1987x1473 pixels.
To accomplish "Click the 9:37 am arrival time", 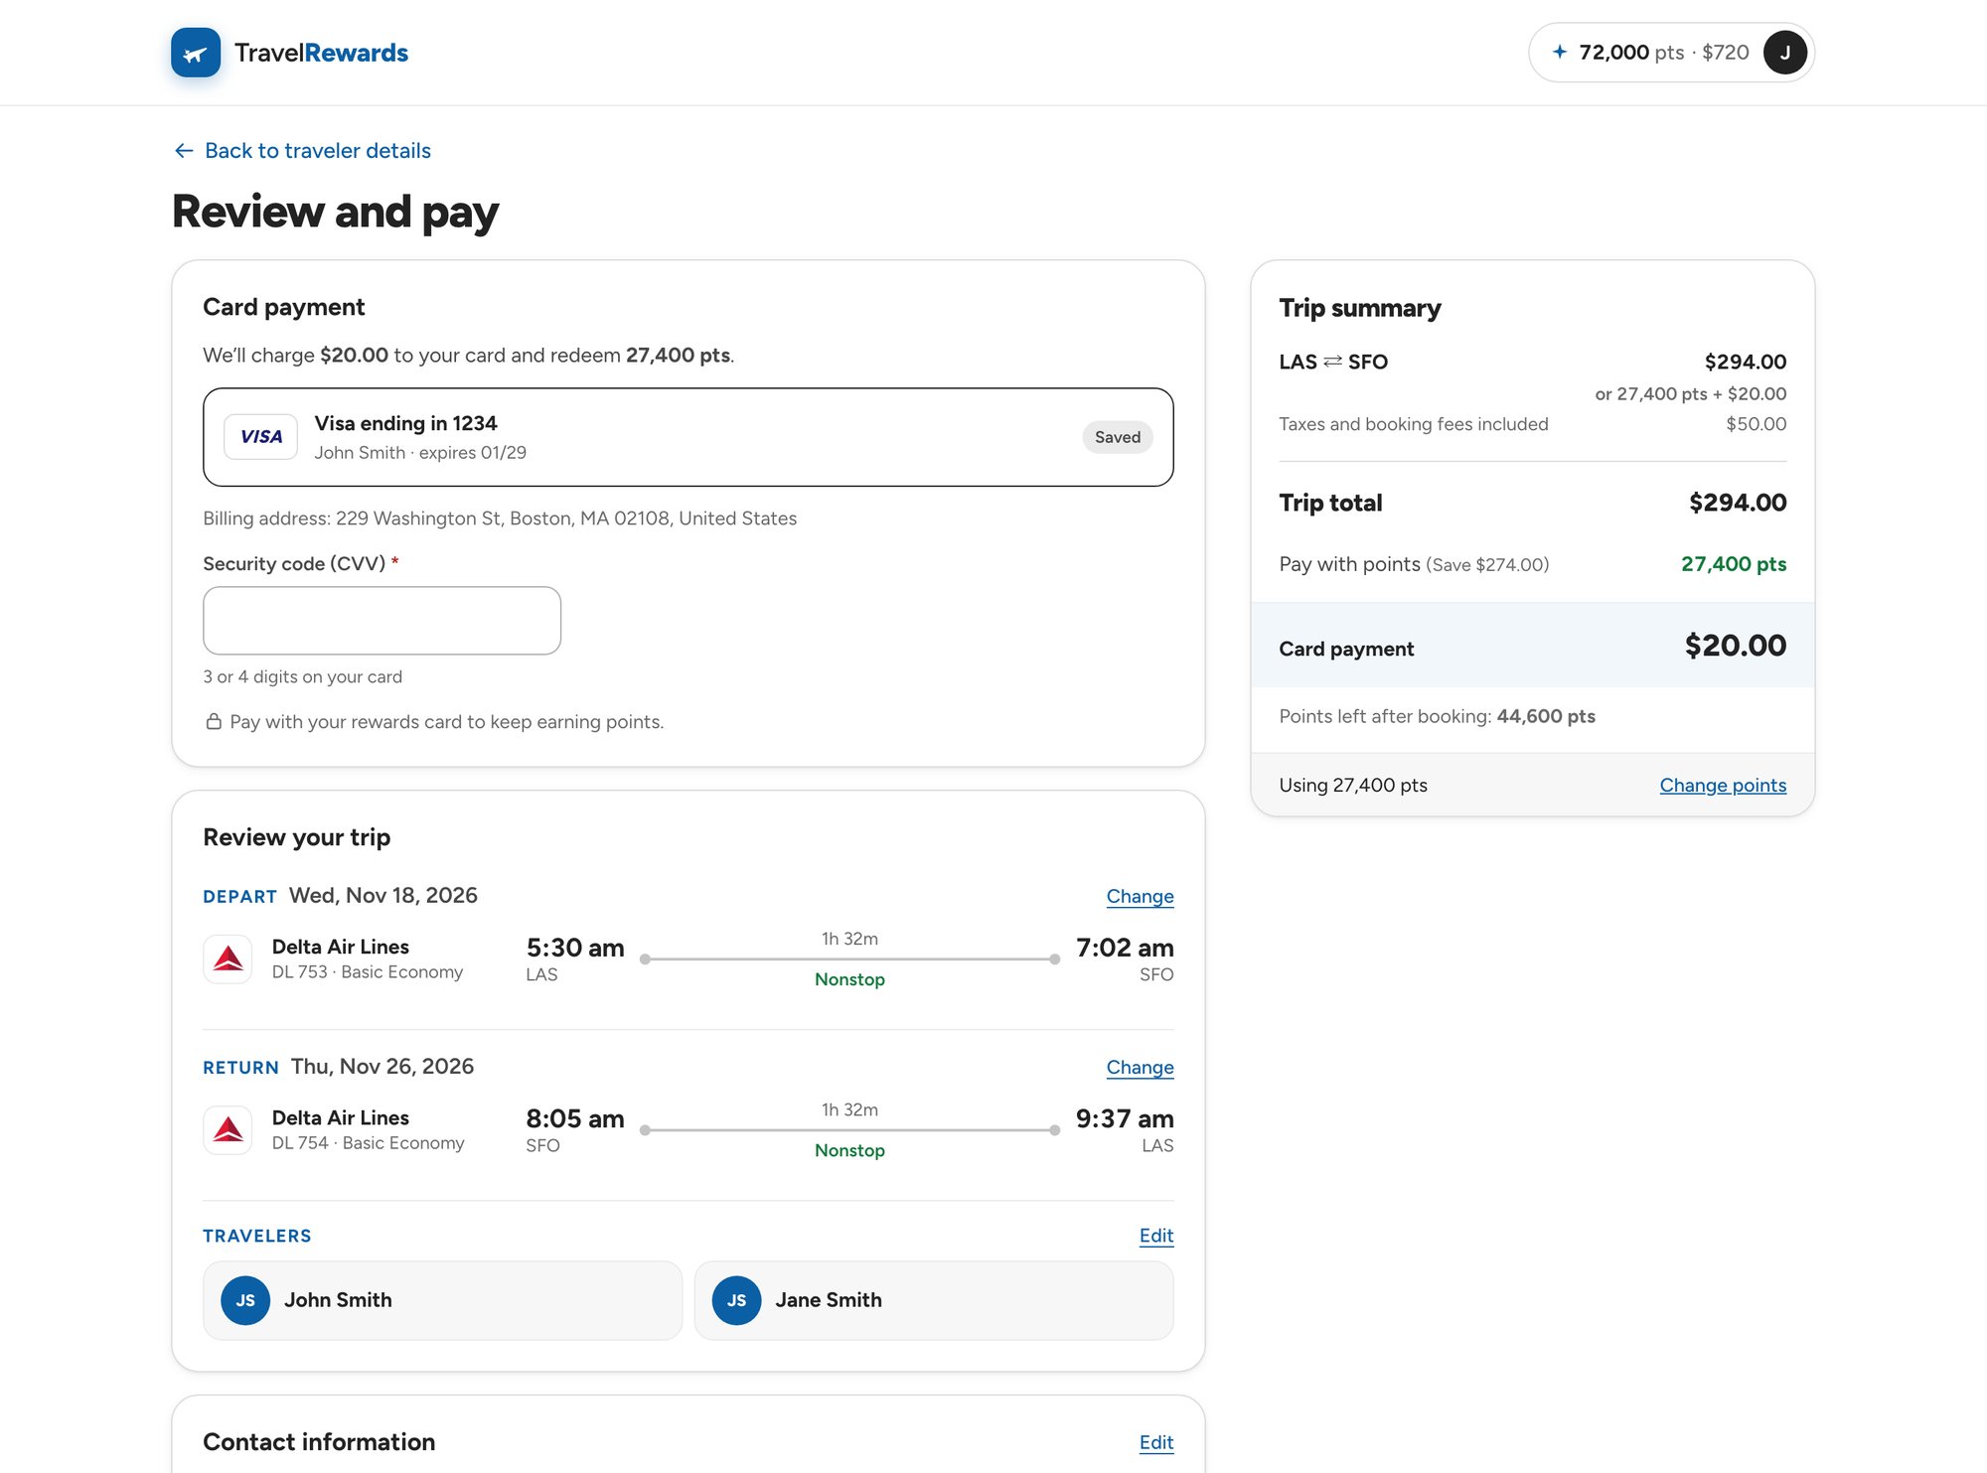I will pos(1125,1118).
